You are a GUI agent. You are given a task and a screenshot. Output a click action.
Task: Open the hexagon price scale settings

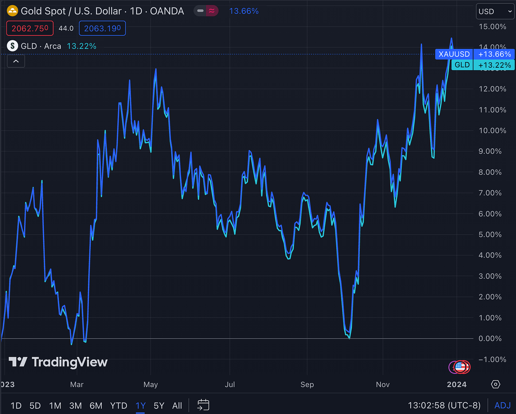point(495,384)
